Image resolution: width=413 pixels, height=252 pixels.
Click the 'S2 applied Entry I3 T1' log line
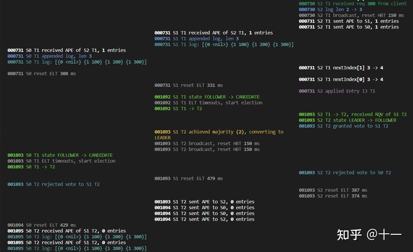pyautogui.click(x=336, y=91)
